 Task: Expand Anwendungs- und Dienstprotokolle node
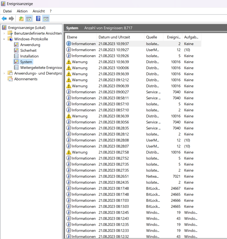[x=4, y=73]
